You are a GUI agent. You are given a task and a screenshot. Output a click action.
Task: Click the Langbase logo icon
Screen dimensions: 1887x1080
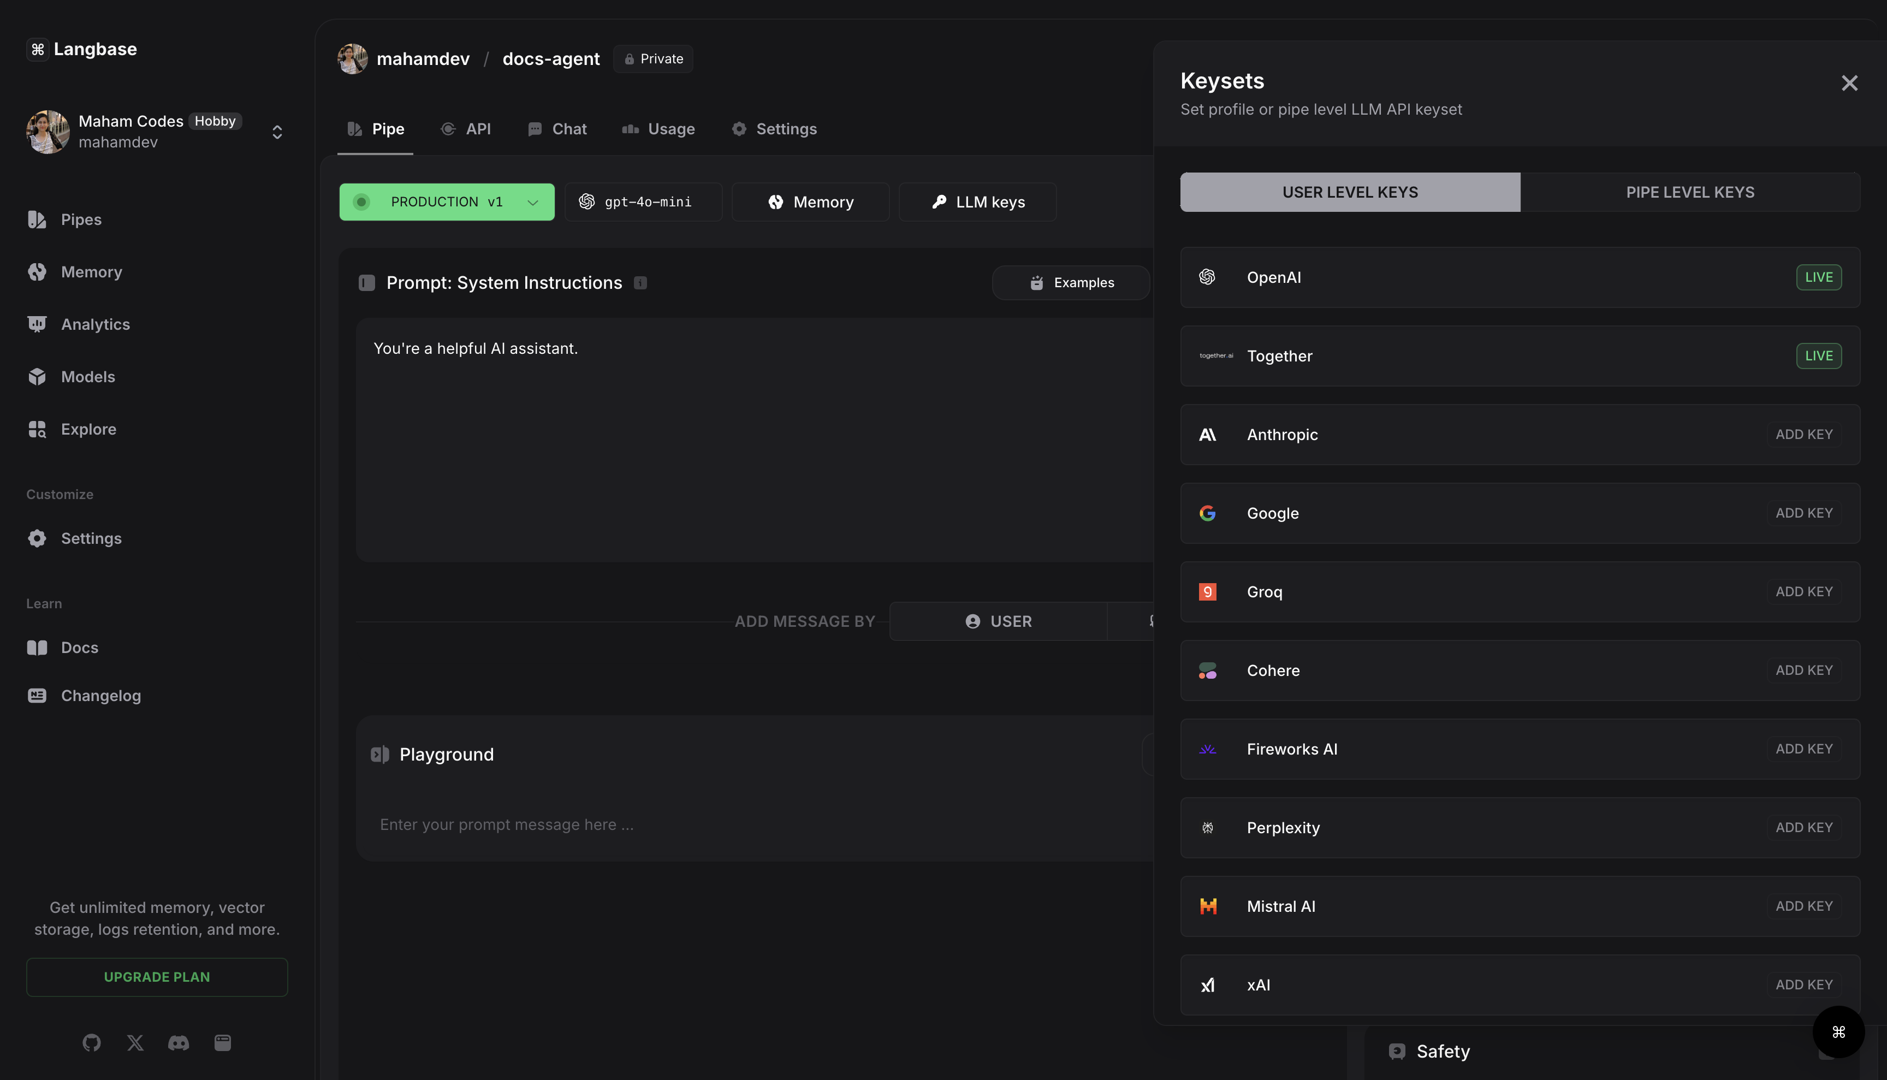click(38, 49)
